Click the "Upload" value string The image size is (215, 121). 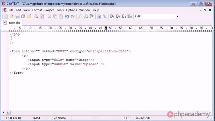(90, 64)
